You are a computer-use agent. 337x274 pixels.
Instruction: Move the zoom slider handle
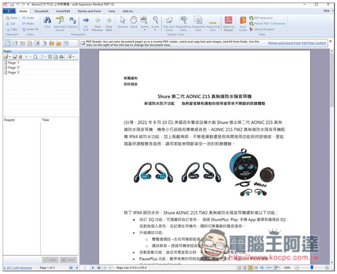[x=312, y=267]
